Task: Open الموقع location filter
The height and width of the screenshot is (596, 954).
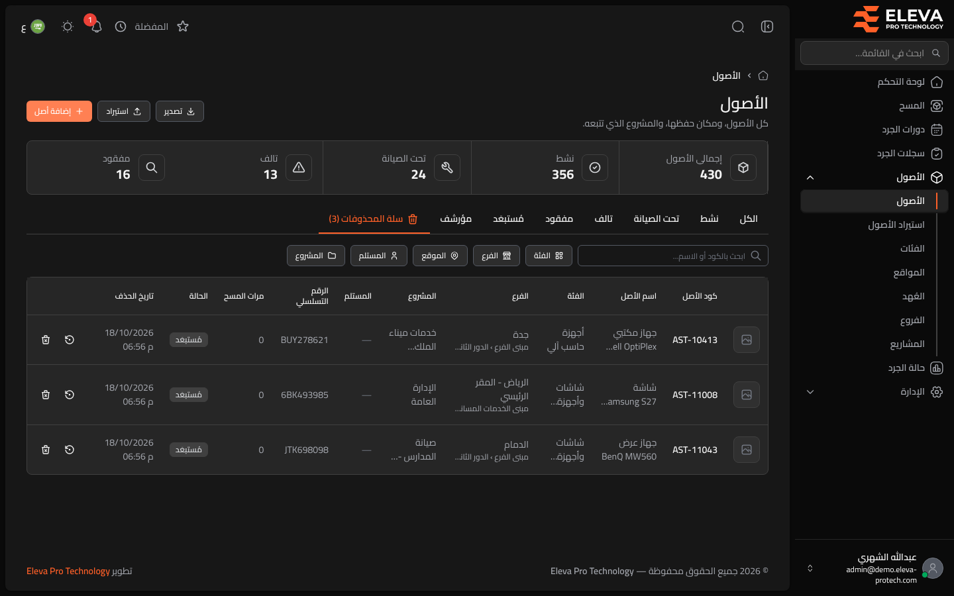Action: (440, 256)
